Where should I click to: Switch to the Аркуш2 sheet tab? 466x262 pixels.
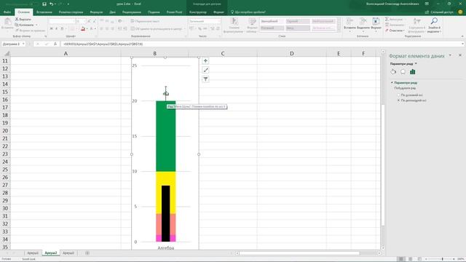50,253
